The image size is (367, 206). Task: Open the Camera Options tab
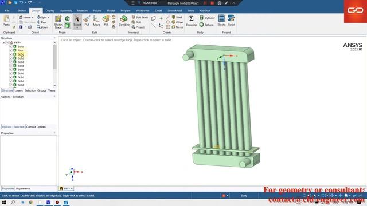pyautogui.click(x=36, y=127)
